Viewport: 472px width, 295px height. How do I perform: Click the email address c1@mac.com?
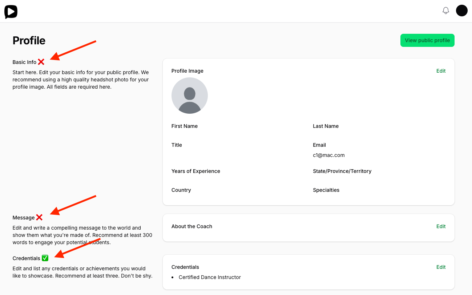point(328,155)
